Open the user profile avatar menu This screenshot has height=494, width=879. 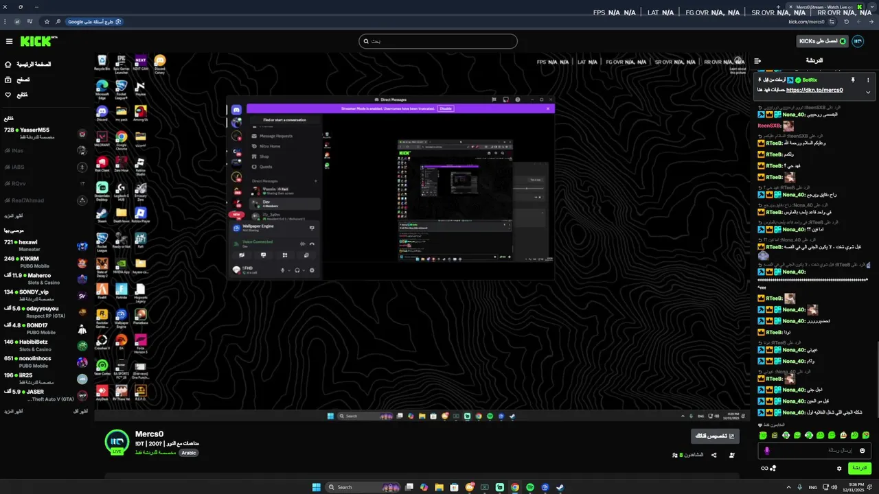pos(858,41)
